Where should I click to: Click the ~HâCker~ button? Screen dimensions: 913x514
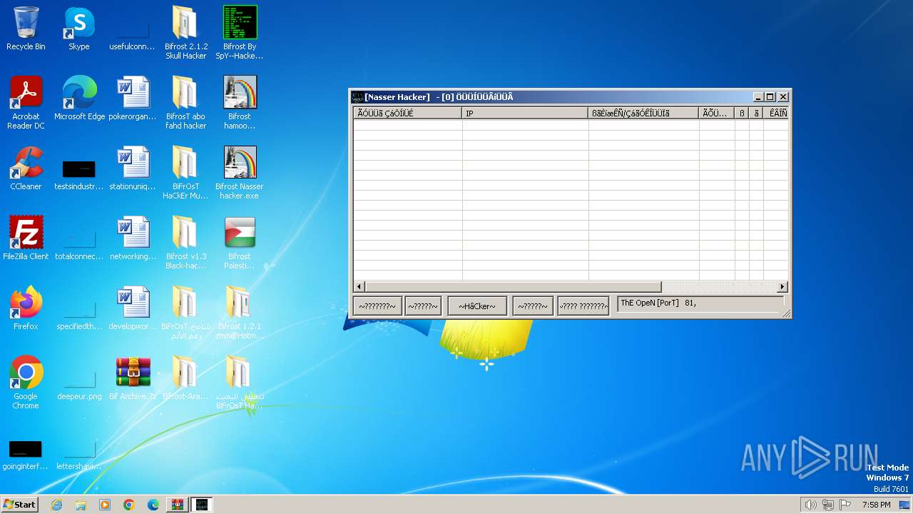(477, 306)
